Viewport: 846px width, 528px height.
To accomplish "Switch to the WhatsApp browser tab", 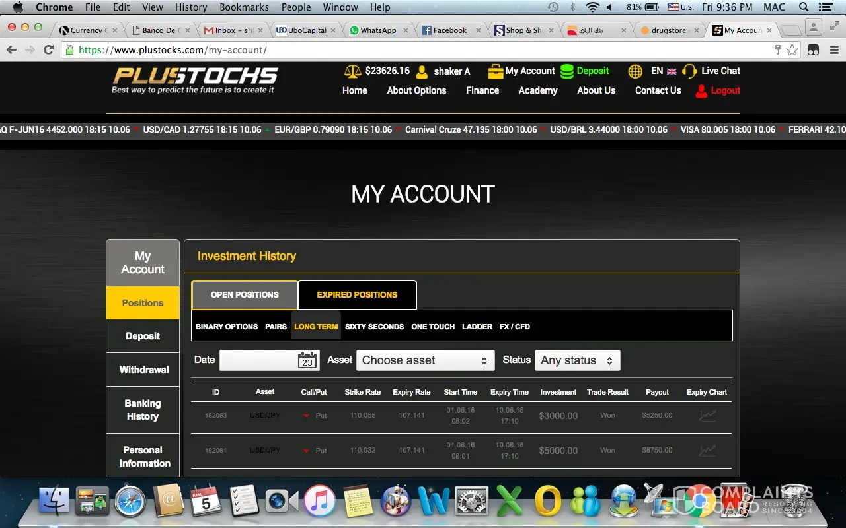I will [x=378, y=30].
